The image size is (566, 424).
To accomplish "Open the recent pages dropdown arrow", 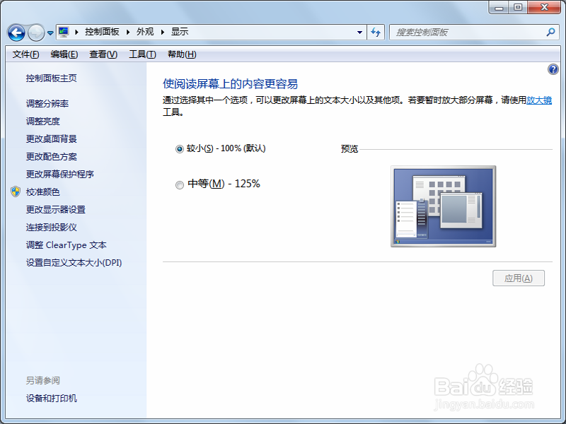I will [50, 33].
